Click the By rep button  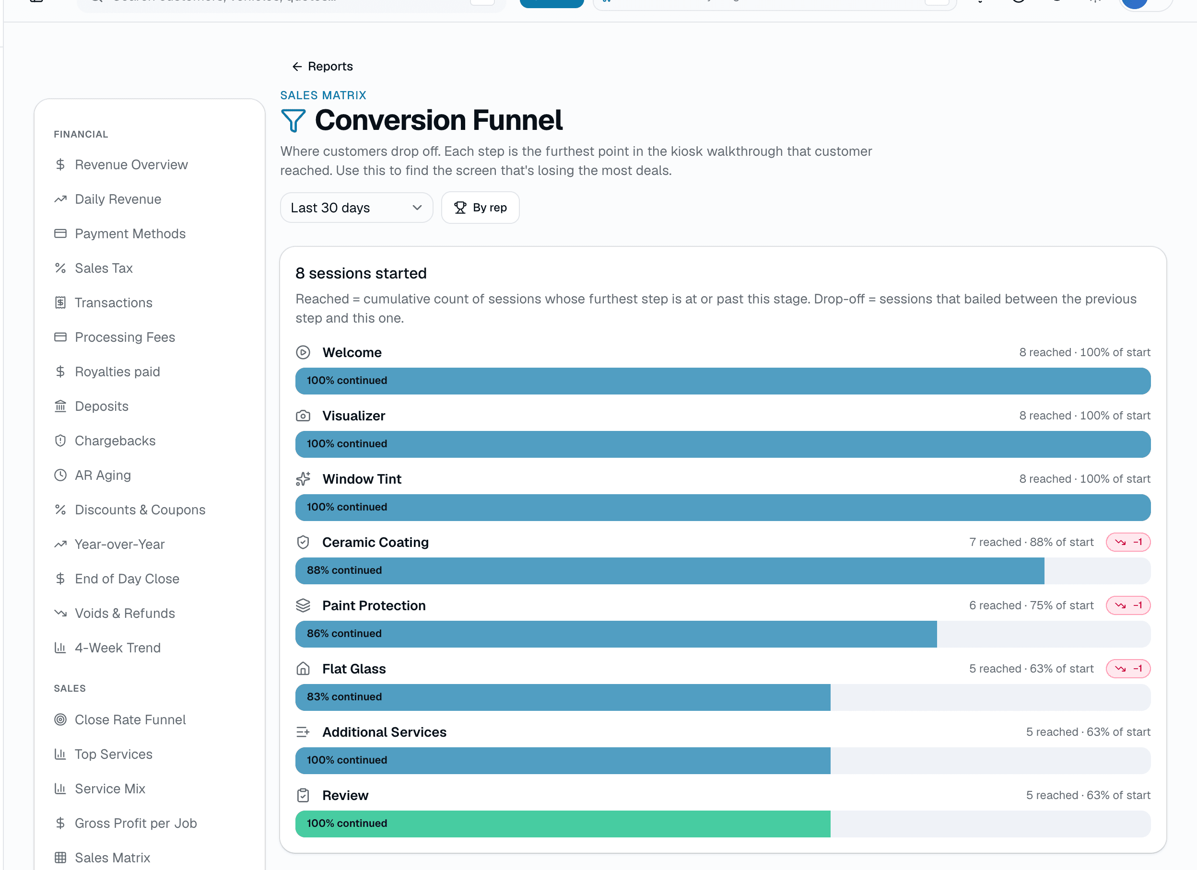click(480, 208)
